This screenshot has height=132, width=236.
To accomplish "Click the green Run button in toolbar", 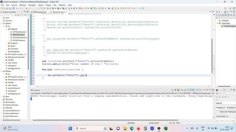I will tap(53, 8).
